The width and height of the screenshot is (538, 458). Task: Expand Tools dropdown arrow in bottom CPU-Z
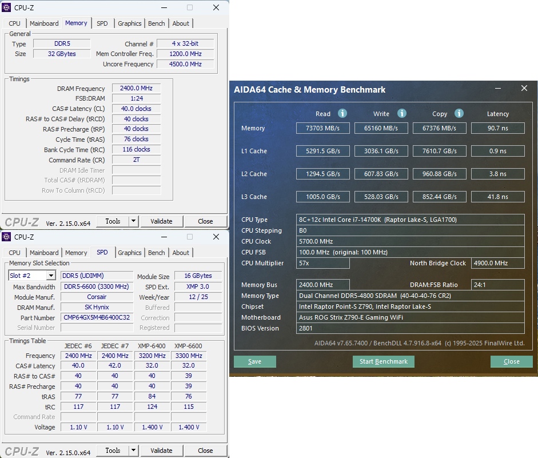pyautogui.click(x=133, y=450)
